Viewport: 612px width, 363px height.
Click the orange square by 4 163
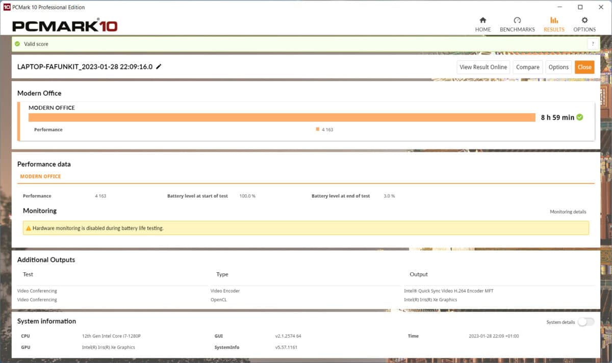point(318,129)
